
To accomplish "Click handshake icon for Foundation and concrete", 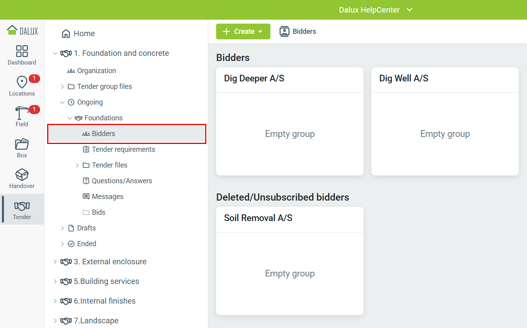I will [66, 53].
